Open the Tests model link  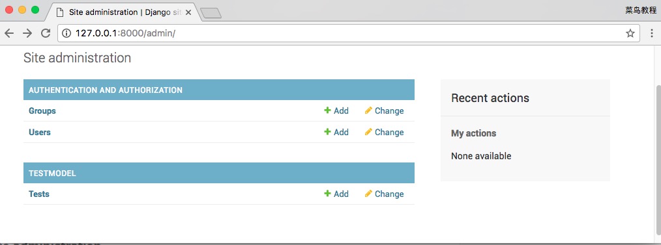(38, 194)
